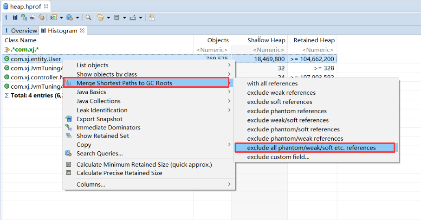The image size is (421, 220).
Task: Click the Merge Shortest Paths menu icon
Action: click(x=69, y=83)
